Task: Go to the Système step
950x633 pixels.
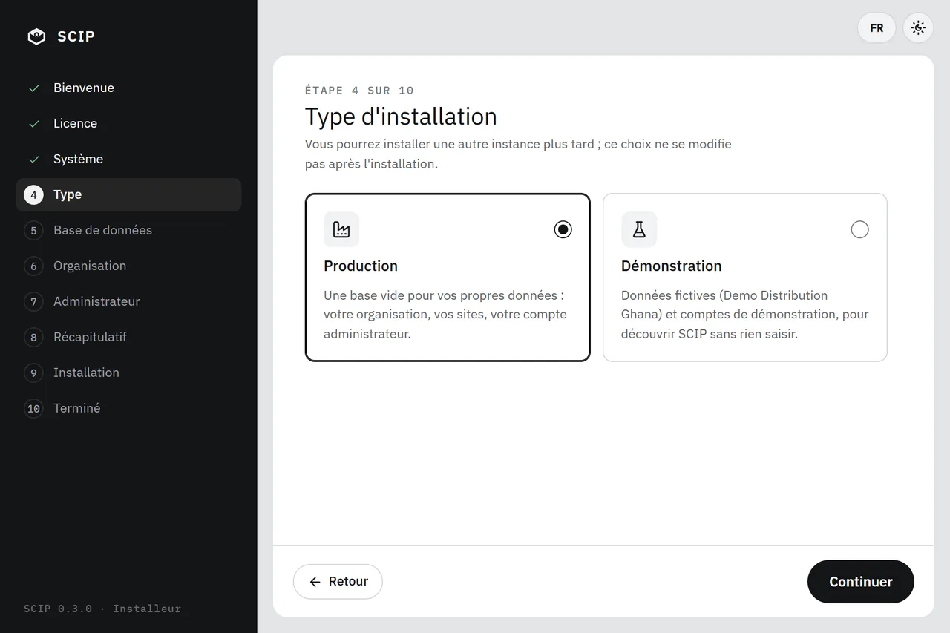Action: pos(128,159)
